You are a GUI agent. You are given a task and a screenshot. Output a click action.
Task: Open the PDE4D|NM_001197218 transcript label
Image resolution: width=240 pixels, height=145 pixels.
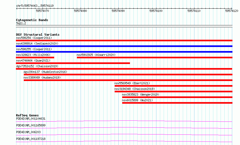click(31, 139)
